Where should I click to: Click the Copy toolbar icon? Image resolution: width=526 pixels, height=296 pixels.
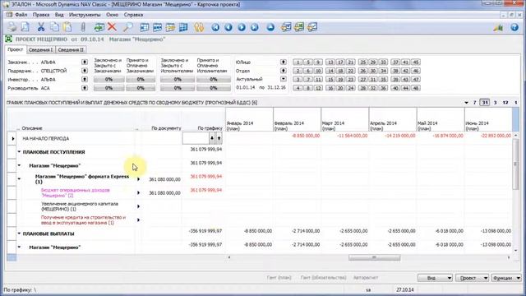[54, 27]
